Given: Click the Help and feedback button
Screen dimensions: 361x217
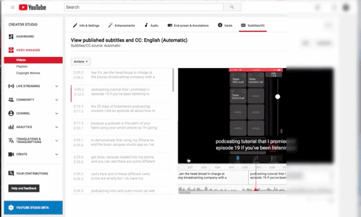Looking at the screenshot, I should click(x=24, y=188).
